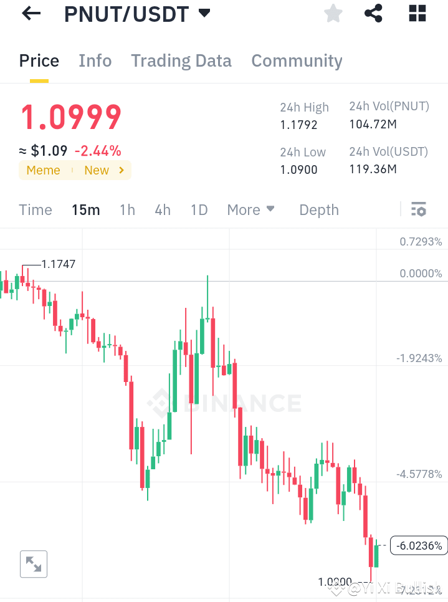Expand the More timeframes dropdown

point(250,210)
